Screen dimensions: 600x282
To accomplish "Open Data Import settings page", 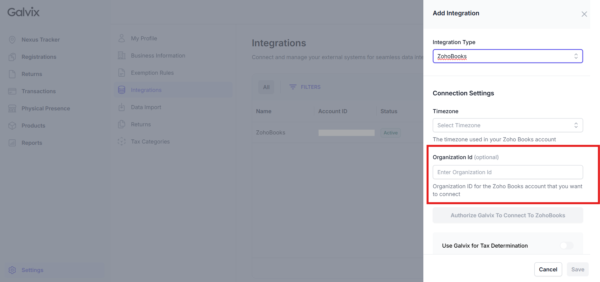I will (x=146, y=107).
